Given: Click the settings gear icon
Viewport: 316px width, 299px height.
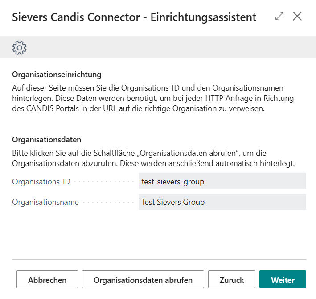Looking at the screenshot, I should (x=20, y=47).
